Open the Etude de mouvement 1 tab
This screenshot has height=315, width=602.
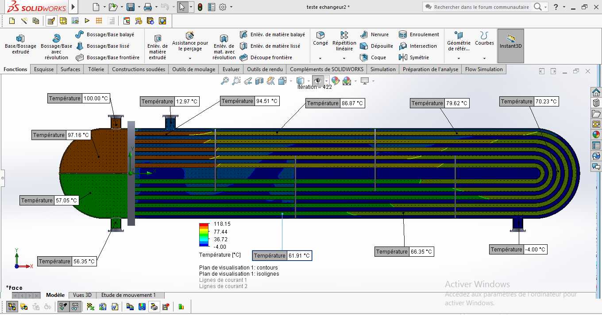pyautogui.click(x=128, y=295)
